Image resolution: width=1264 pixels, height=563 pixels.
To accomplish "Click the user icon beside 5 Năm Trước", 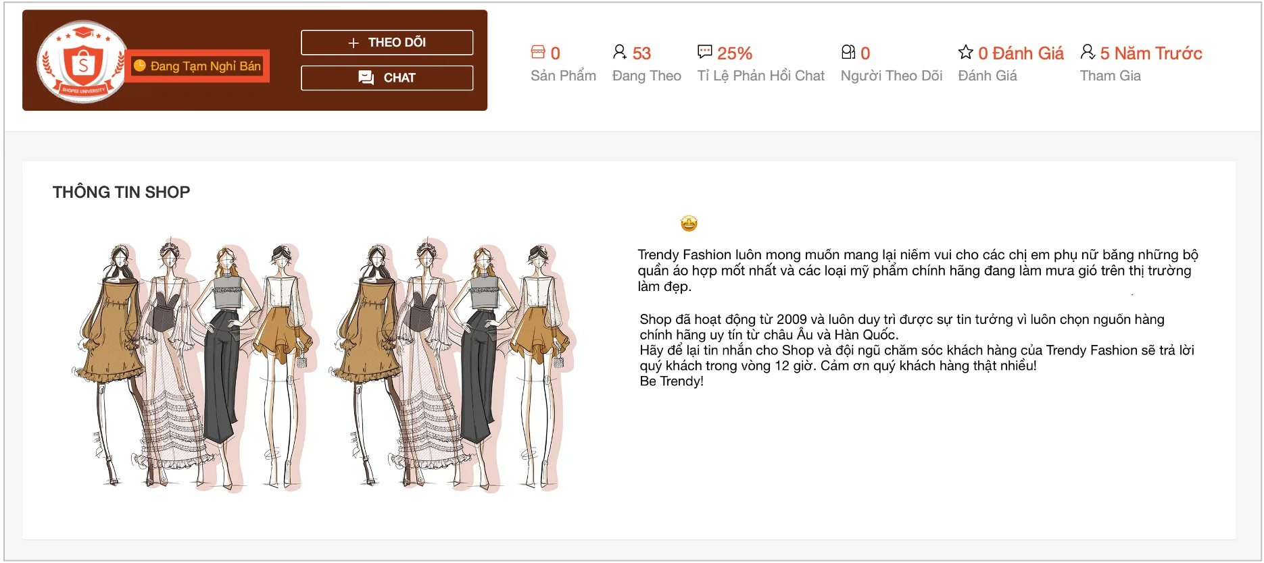I will pyautogui.click(x=1088, y=52).
